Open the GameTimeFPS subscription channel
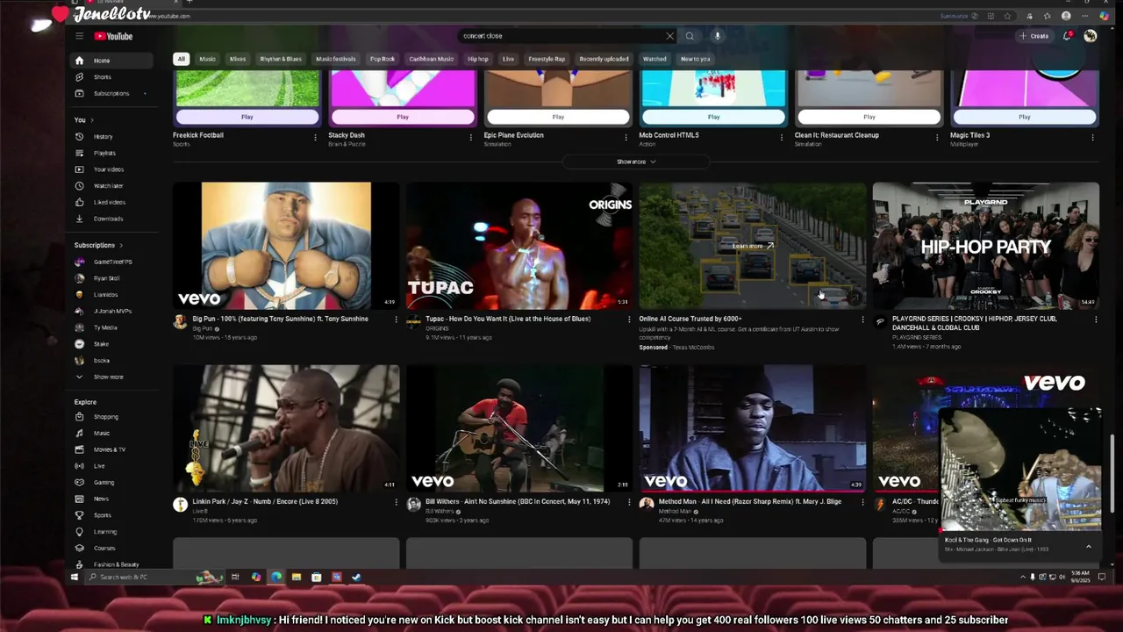Screen dimensions: 1123x632 (112, 262)
